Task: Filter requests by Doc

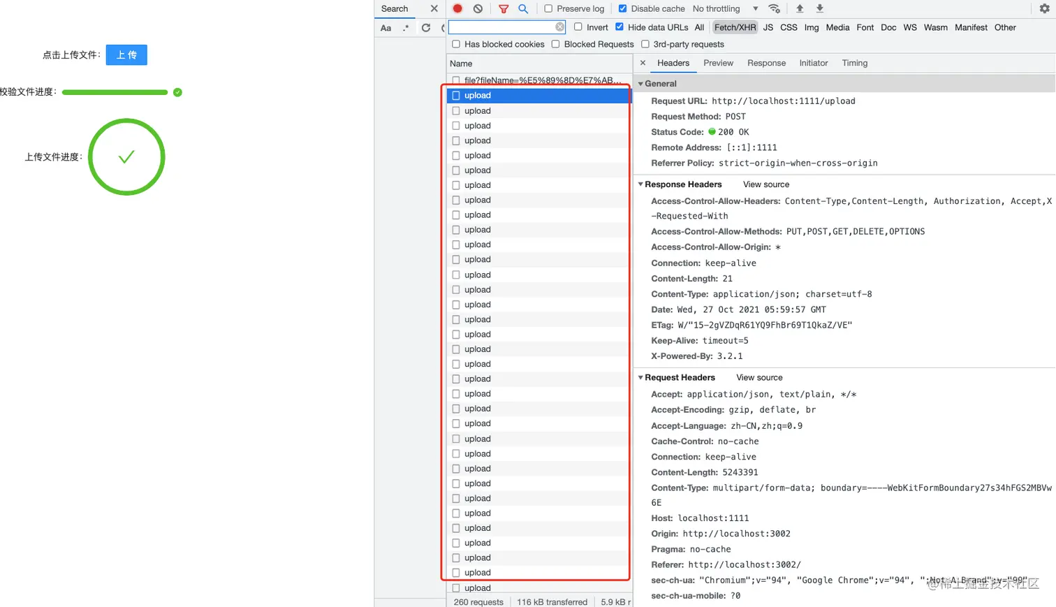Action: pyautogui.click(x=888, y=27)
